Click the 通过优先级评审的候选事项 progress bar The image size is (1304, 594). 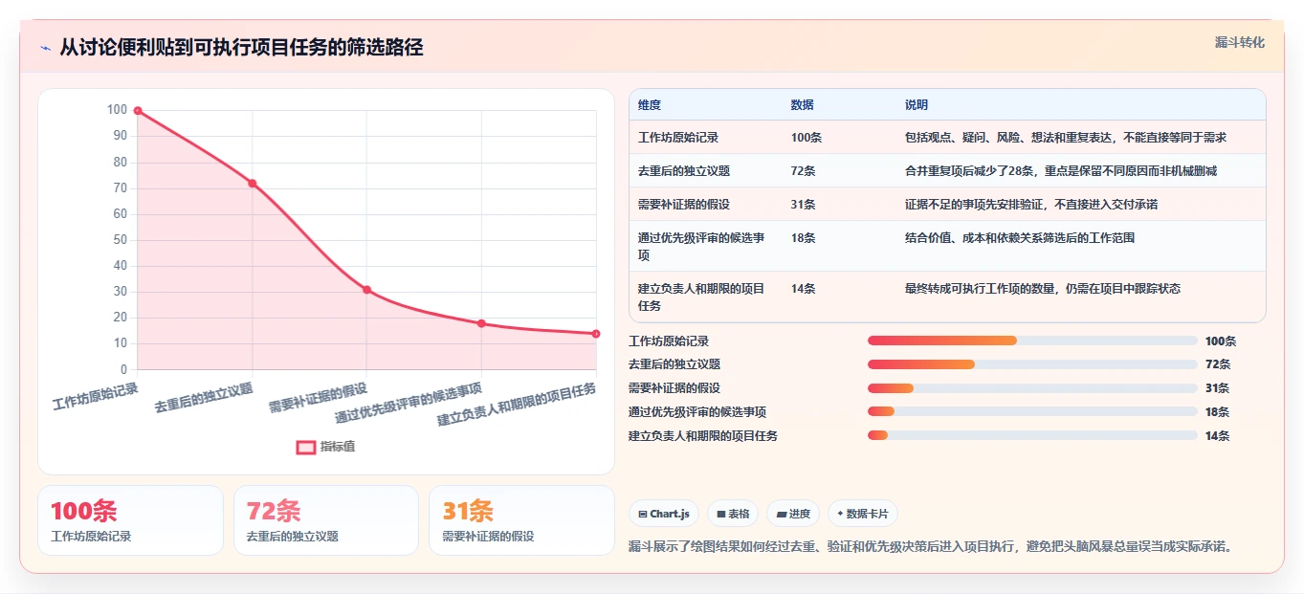point(1032,412)
